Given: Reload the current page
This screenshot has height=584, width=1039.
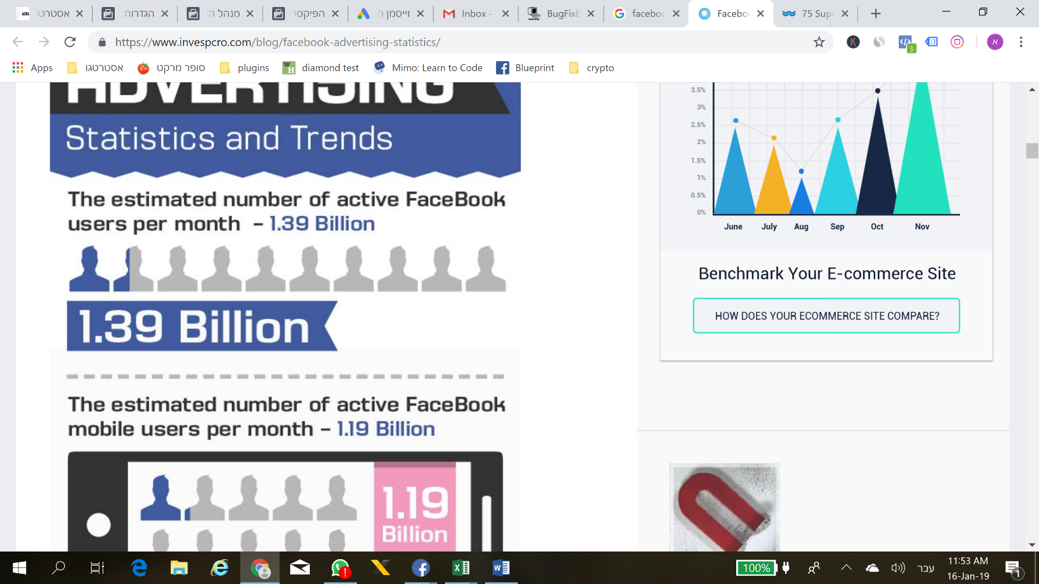Looking at the screenshot, I should 70,42.
